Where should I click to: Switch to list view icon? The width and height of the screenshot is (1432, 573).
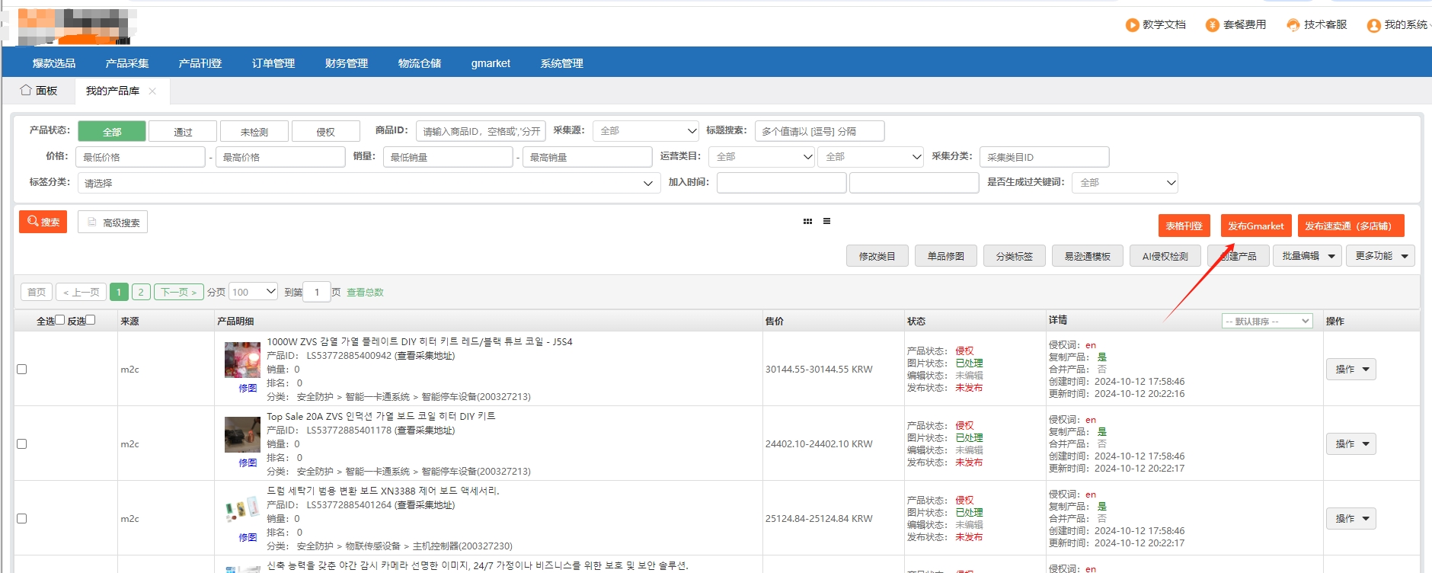tap(826, 221)
